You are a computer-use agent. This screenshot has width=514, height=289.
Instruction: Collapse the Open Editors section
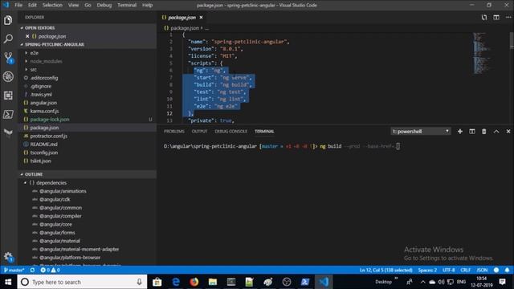[39, 28]
